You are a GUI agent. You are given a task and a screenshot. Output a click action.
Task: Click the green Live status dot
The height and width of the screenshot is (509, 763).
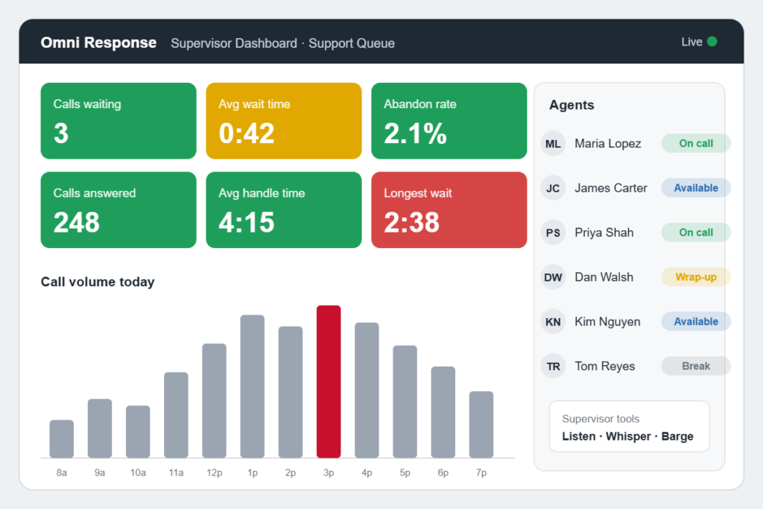pos(712,42)
